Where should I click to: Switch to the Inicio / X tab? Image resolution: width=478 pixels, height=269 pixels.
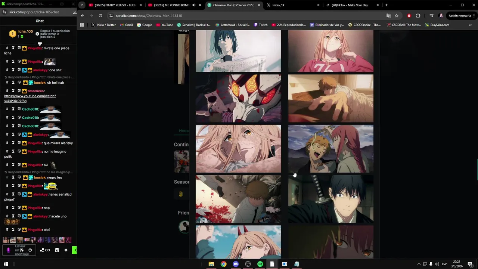pos(293,5)
